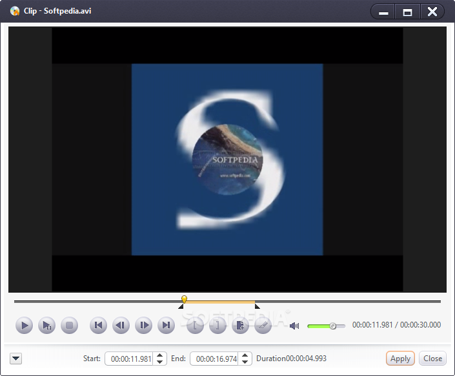The width and height of the screenshot is (455, 376).
Task: Set end point with right bracket icon
Action: 217,325
